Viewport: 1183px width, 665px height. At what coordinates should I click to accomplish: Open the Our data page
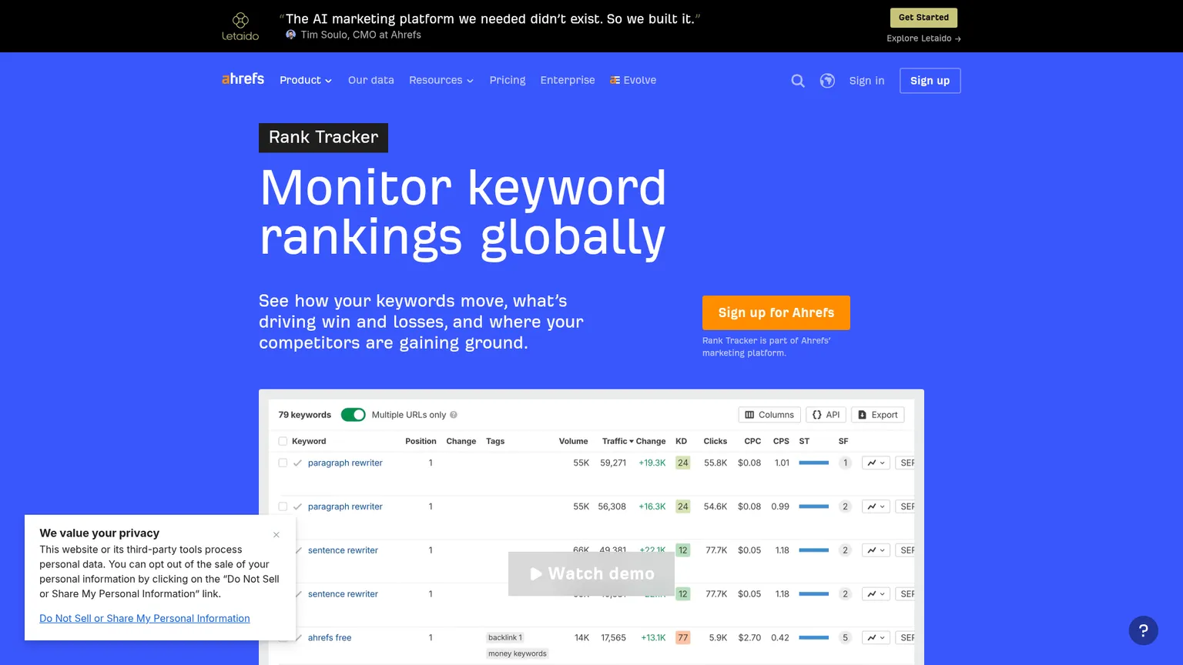pyautogui.click(x=371, y=80)
